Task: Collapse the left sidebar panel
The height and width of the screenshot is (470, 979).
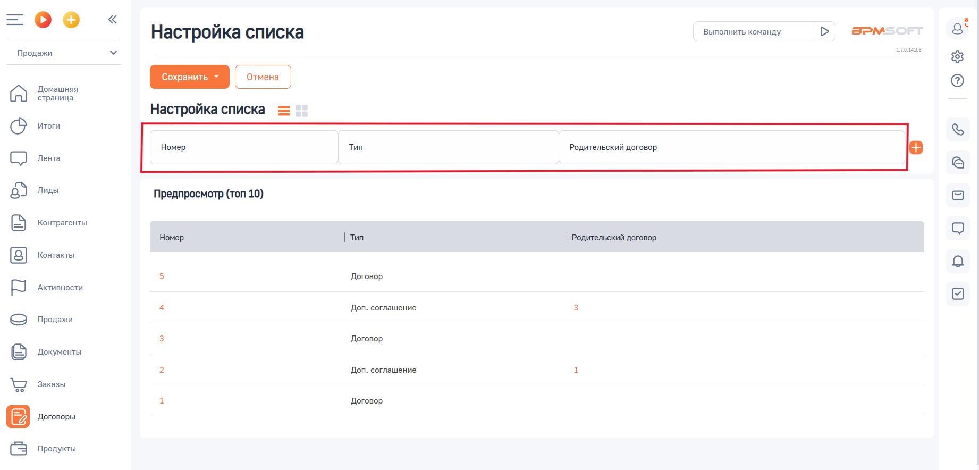Action: [x=112, y=20]
